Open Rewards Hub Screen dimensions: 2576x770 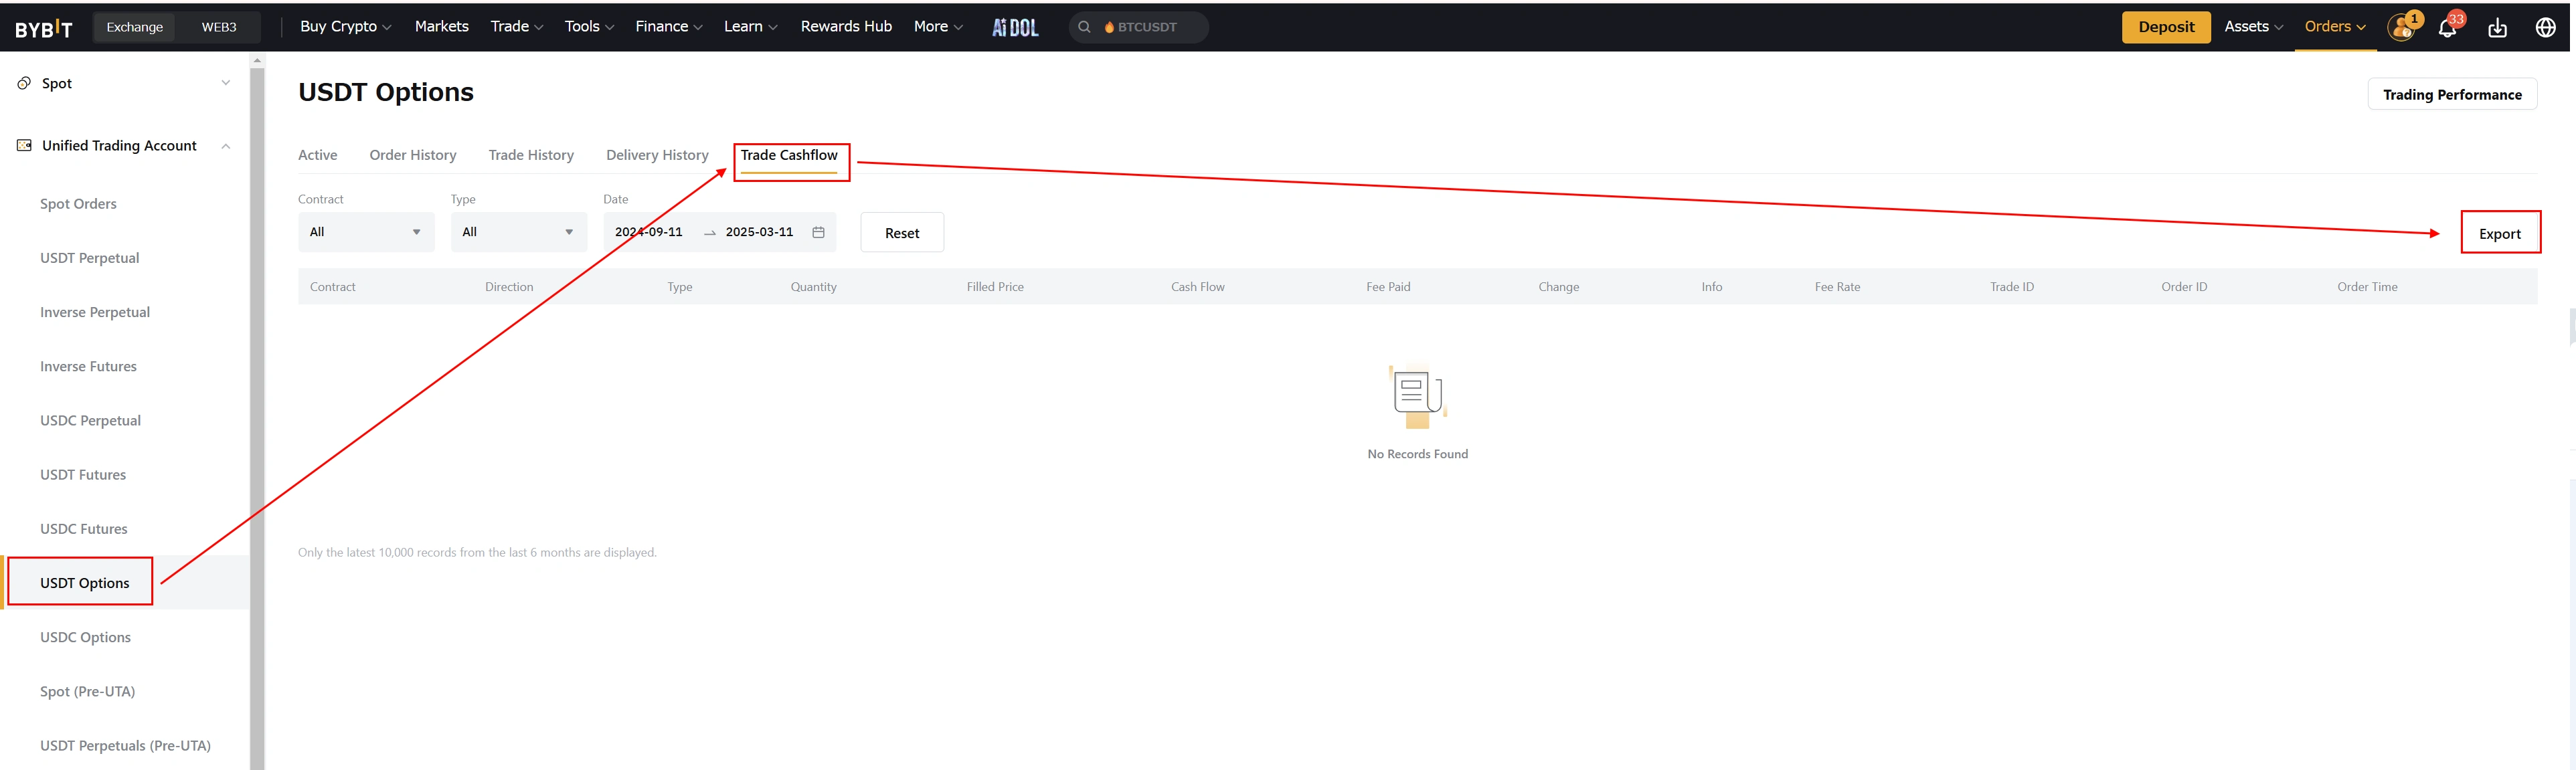[846, 27]
